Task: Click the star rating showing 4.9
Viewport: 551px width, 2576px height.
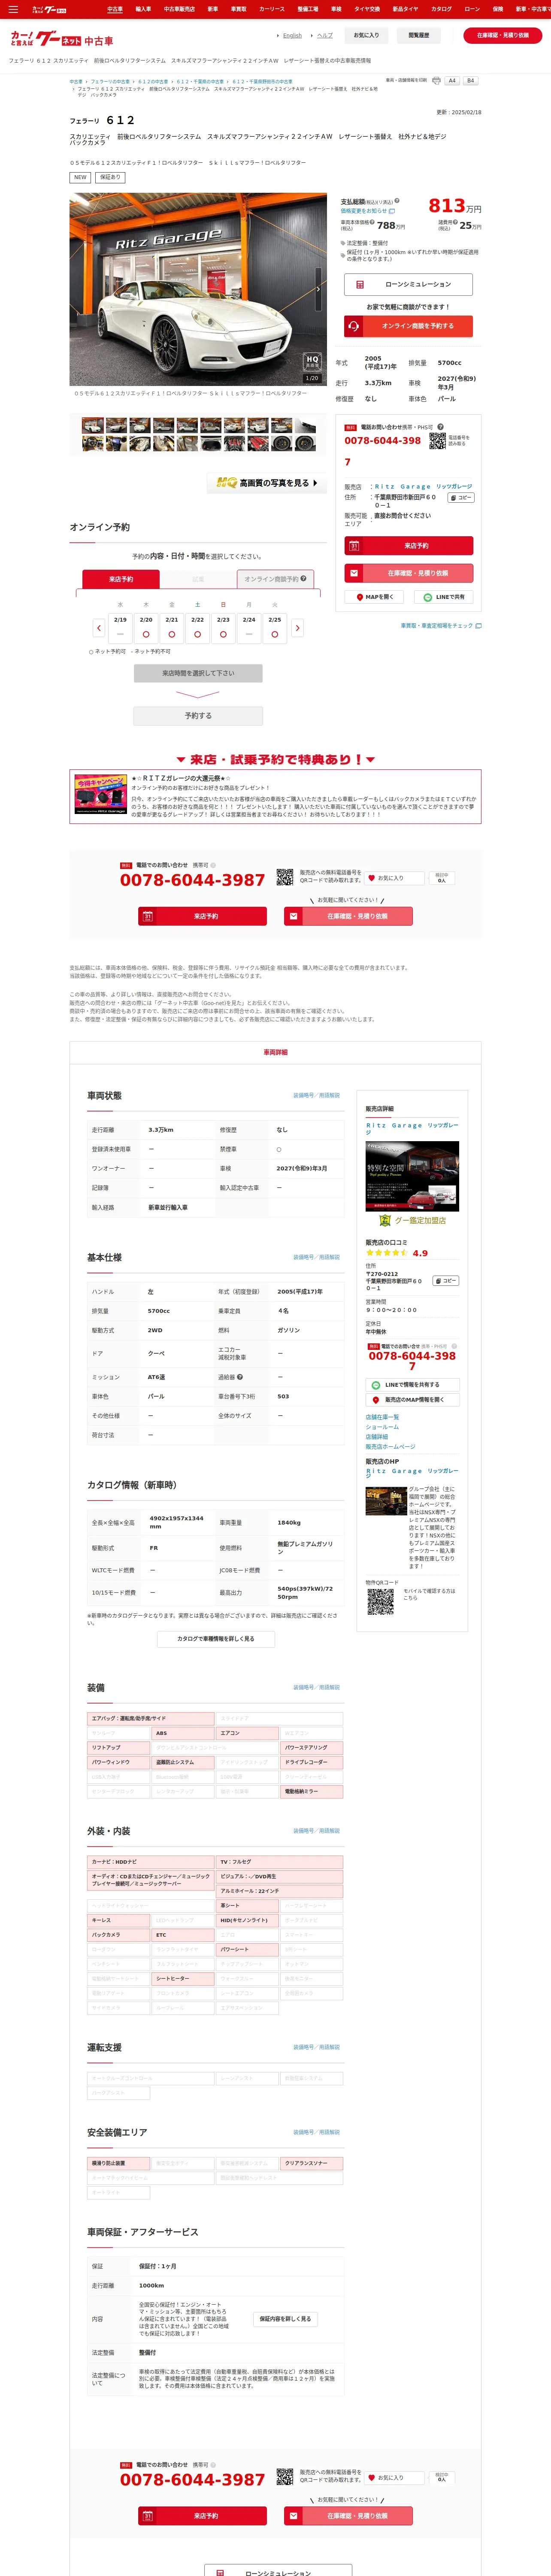Action: (387, 1253)
